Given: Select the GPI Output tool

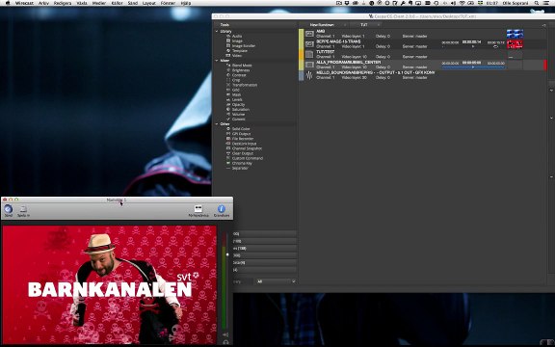Looking at the screenshot, I should point(242,134).
